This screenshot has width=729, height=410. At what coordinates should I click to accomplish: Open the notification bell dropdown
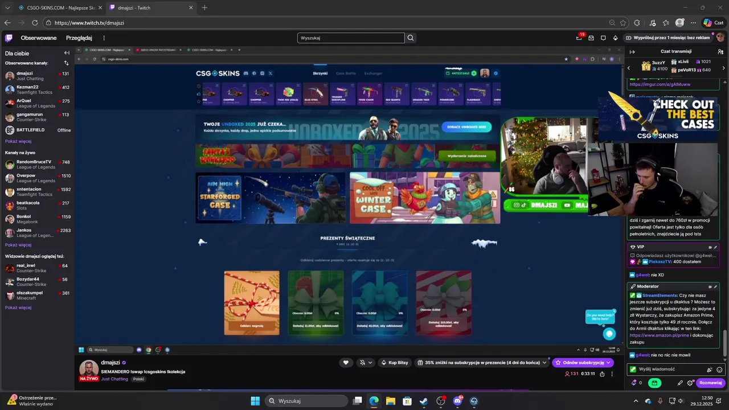click(366, 363)
